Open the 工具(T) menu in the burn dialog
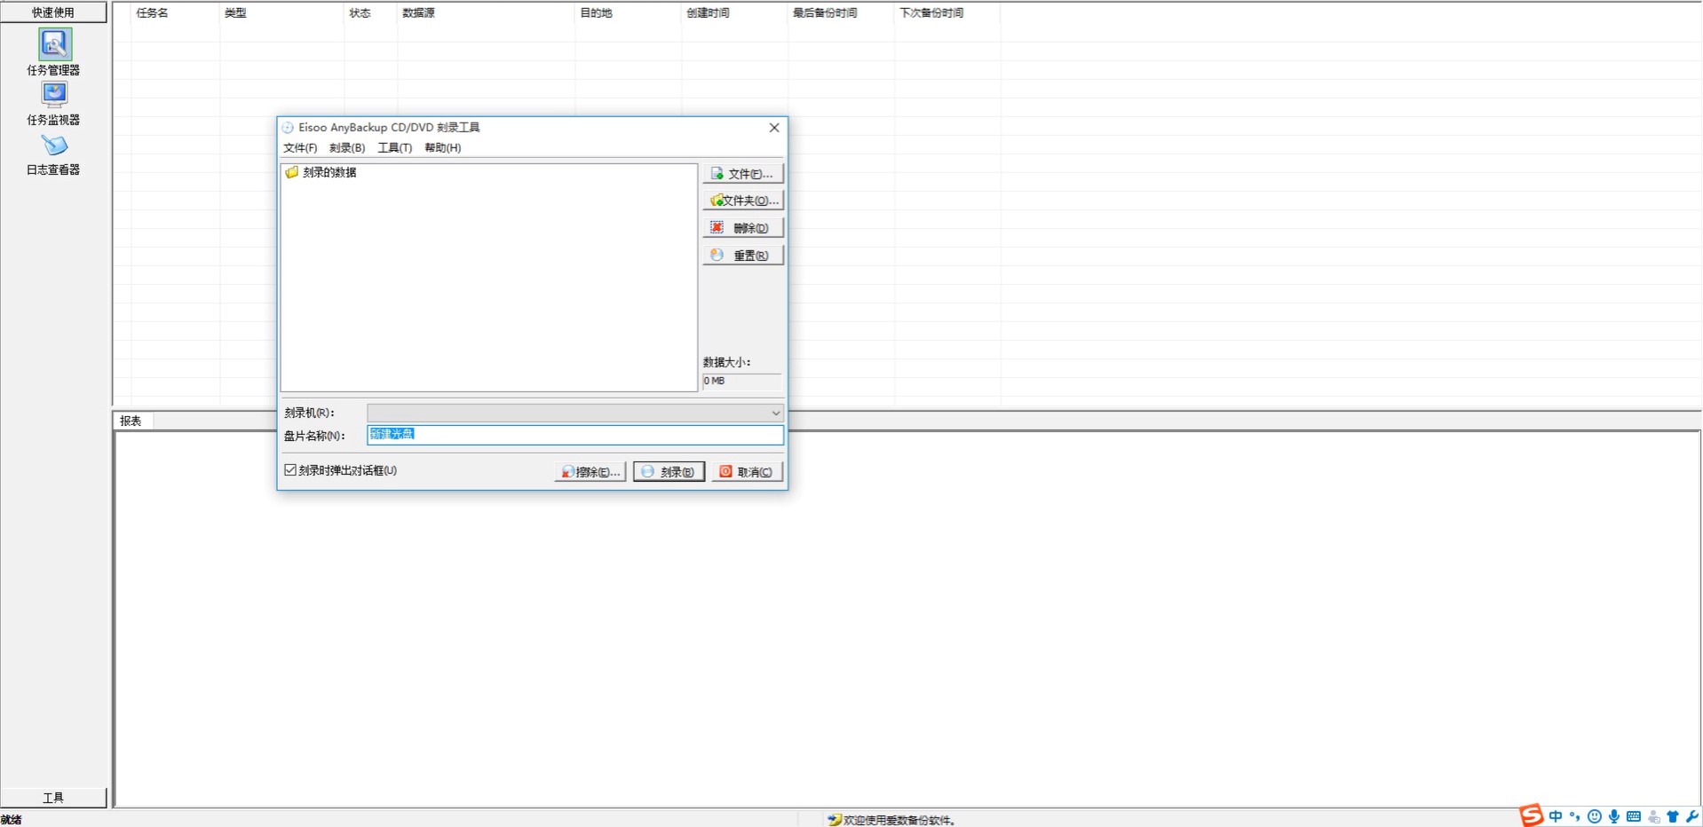1703x827 pixels. (x=395, y=148)
